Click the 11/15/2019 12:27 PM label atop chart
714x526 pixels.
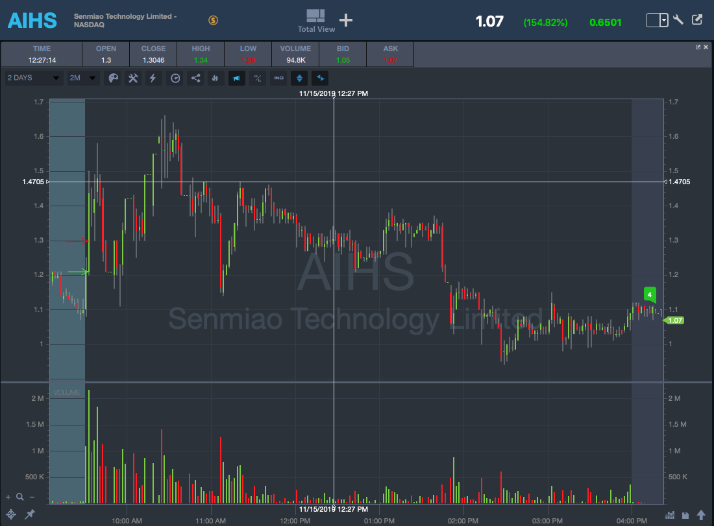334,93
